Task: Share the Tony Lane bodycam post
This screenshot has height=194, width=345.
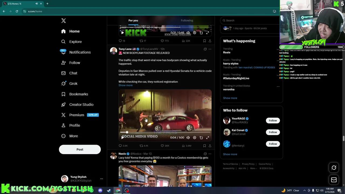Action: click(x=210, y=146)
